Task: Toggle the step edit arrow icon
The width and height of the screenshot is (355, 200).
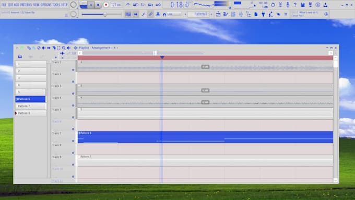Action: pyautogui.click(x=135, y=14)
